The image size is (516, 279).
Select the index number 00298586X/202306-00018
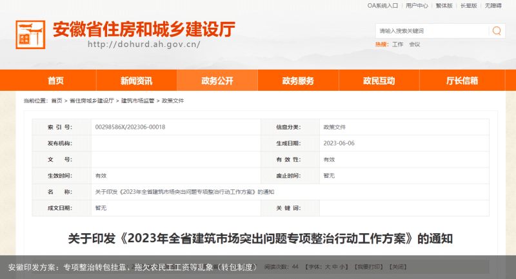tap(130, 127)
